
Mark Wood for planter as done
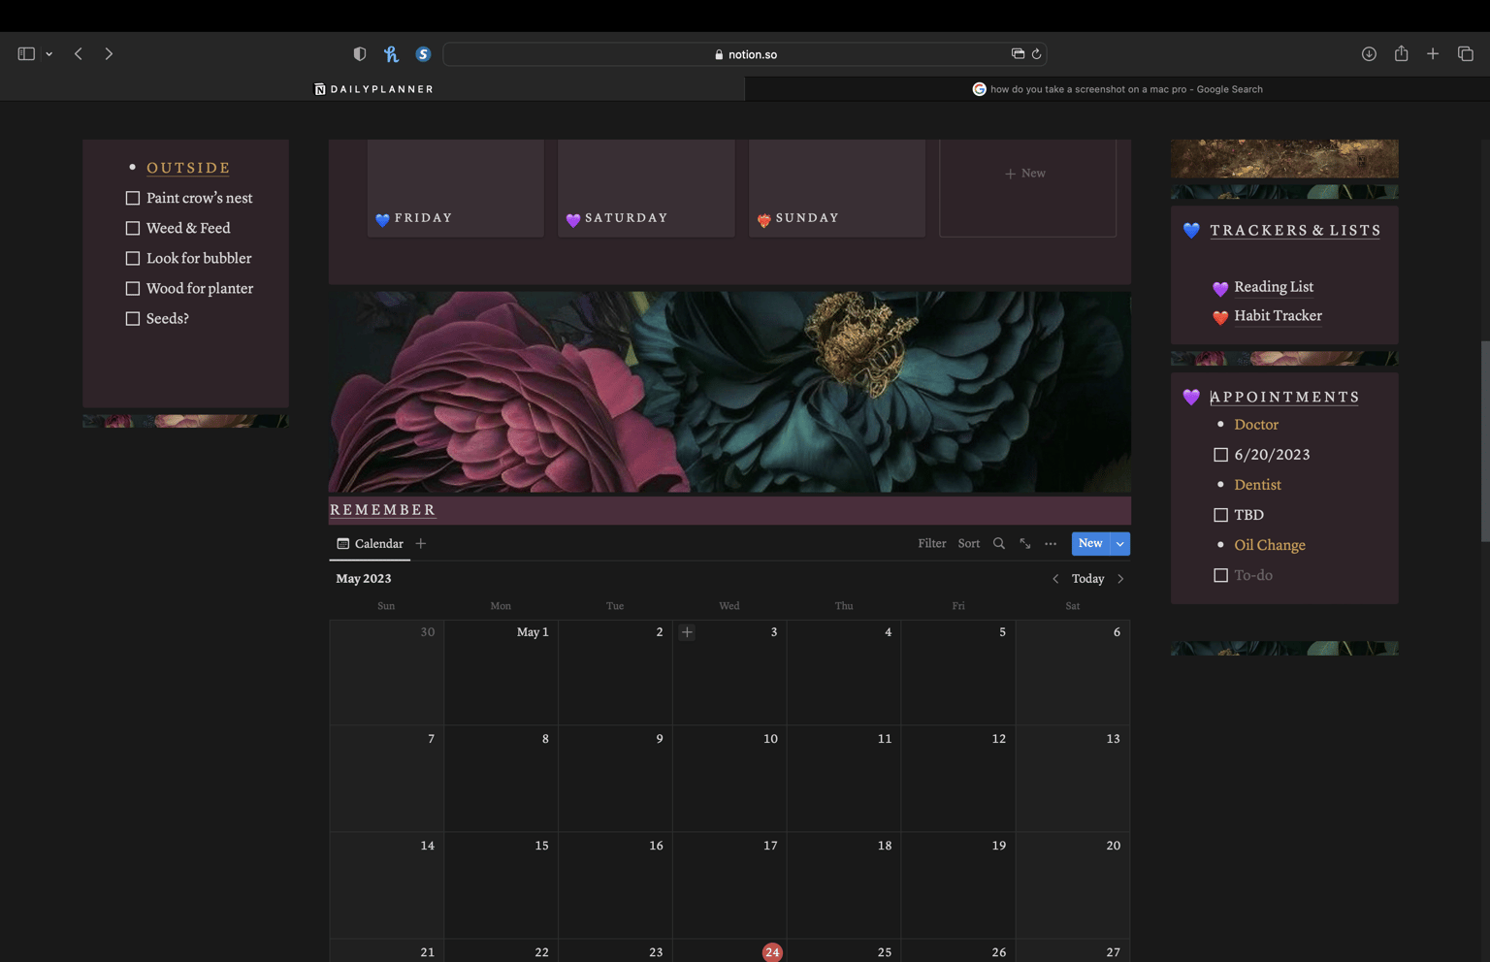pyautogui.click(x=133, y=288)
